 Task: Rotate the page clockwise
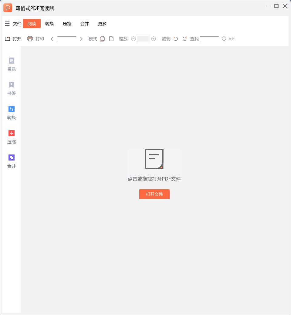pyautogui.click(x=184, y=39)
